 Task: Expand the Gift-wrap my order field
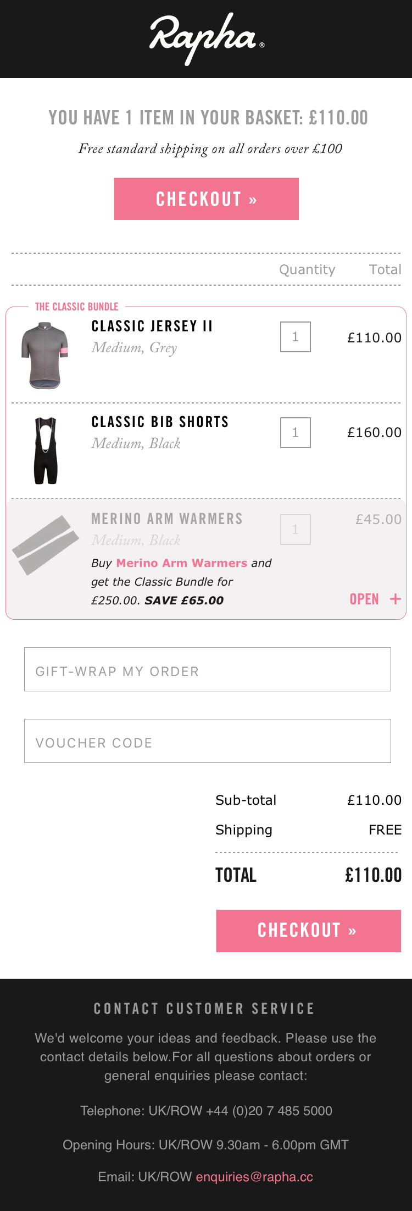pyautogui.click(x=208, y=669)
